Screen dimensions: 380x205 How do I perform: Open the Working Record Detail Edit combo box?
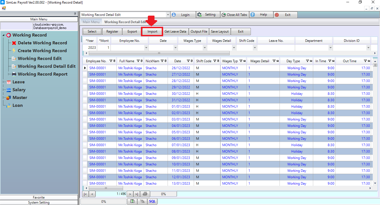[168, 15]
